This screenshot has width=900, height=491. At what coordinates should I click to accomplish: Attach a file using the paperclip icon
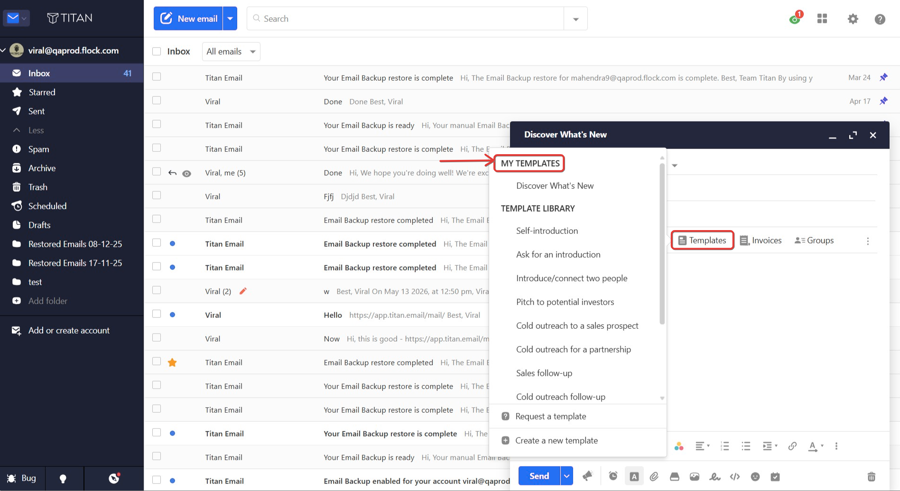(654, 476)
